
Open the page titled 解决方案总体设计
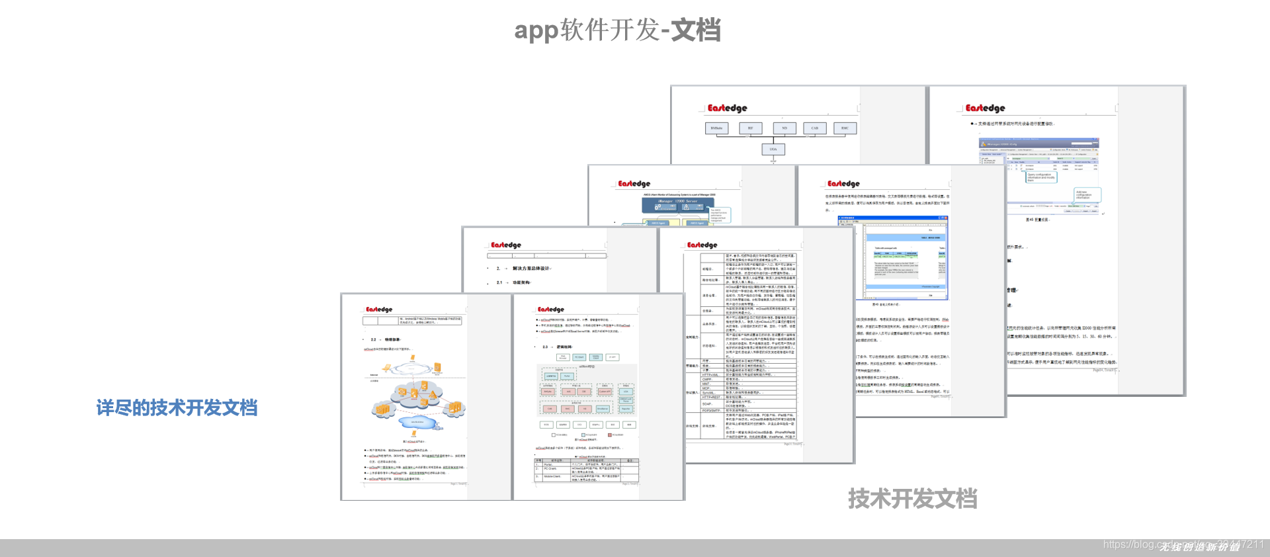click(559, 260)
